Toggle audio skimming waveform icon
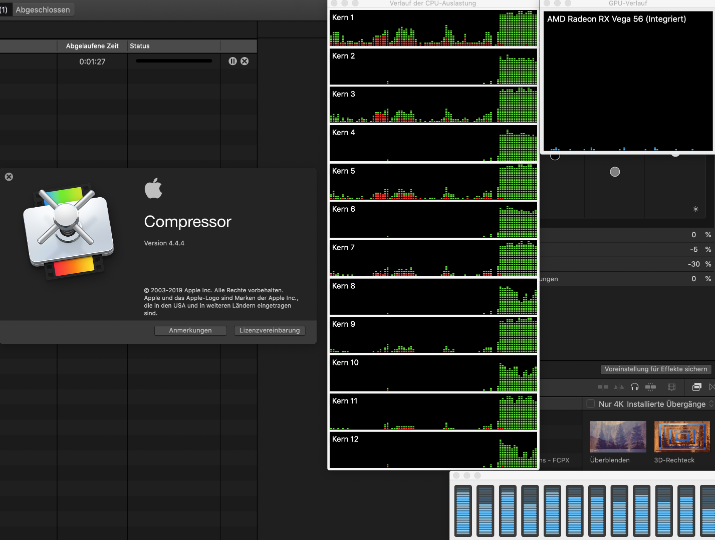 click(619, 387)
